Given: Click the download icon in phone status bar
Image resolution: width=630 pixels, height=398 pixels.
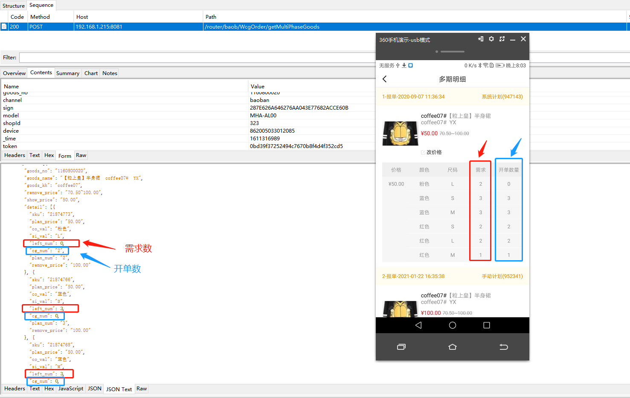Looking at the screenshot, I should point(404,65).
